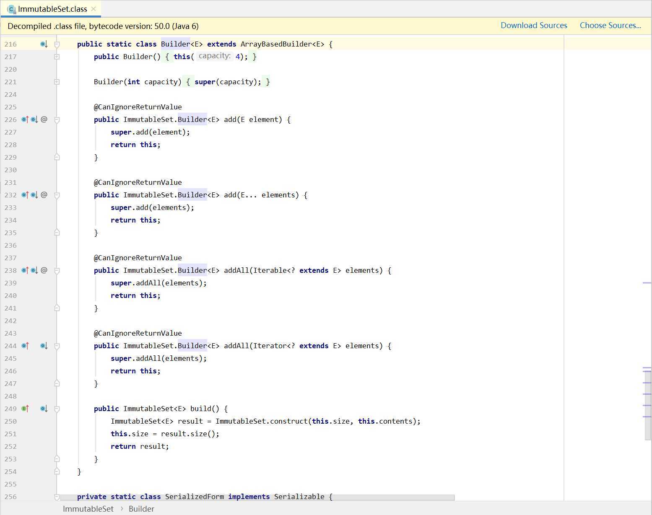
Task: Click ImmutableSet in the breadcrumb bar
Action: coord(88,509)
